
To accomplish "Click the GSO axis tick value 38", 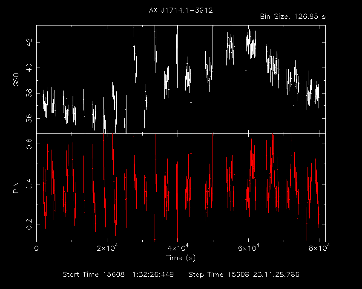I will pos(29,93).
